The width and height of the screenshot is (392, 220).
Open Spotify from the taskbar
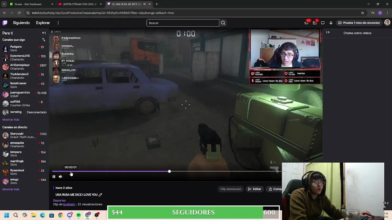[78, 215]
